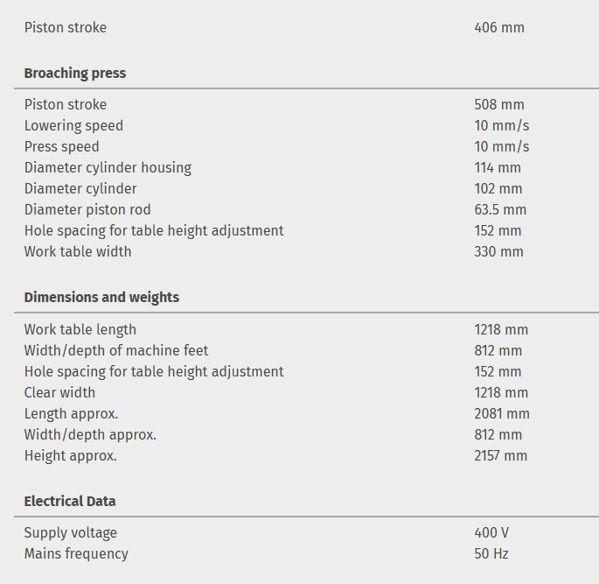Click the 2081 mm length value
Viewport: 599px width, 584px height.
(x=502, y=414)
